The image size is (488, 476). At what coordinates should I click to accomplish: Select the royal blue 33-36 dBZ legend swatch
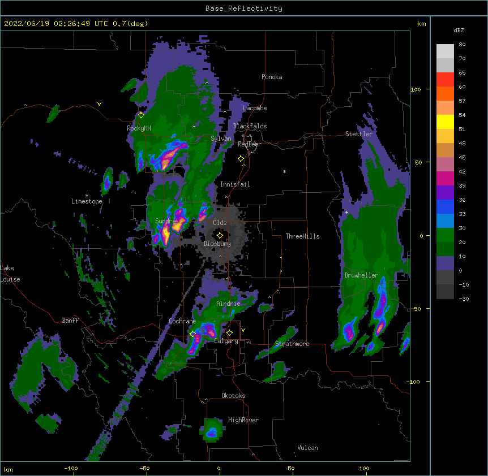pyautogui.click(x=445, y=206)
